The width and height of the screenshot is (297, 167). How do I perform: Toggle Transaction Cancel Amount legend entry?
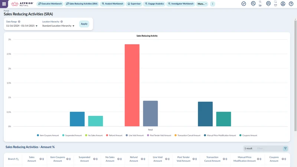point(187,135)
